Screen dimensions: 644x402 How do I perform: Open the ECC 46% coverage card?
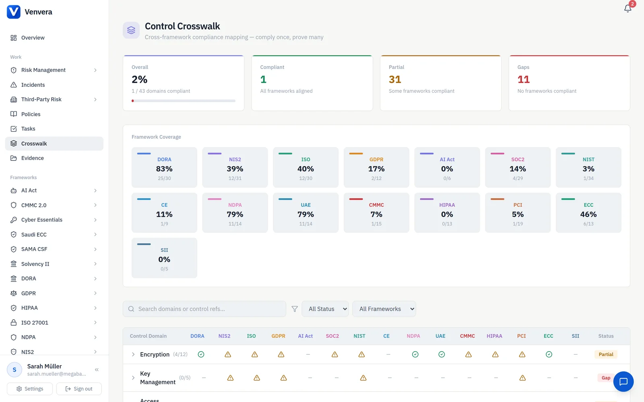click(x=588, y=213)
